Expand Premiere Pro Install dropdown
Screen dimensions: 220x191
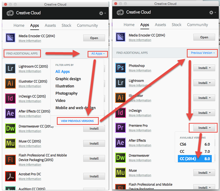pos(204,128)
